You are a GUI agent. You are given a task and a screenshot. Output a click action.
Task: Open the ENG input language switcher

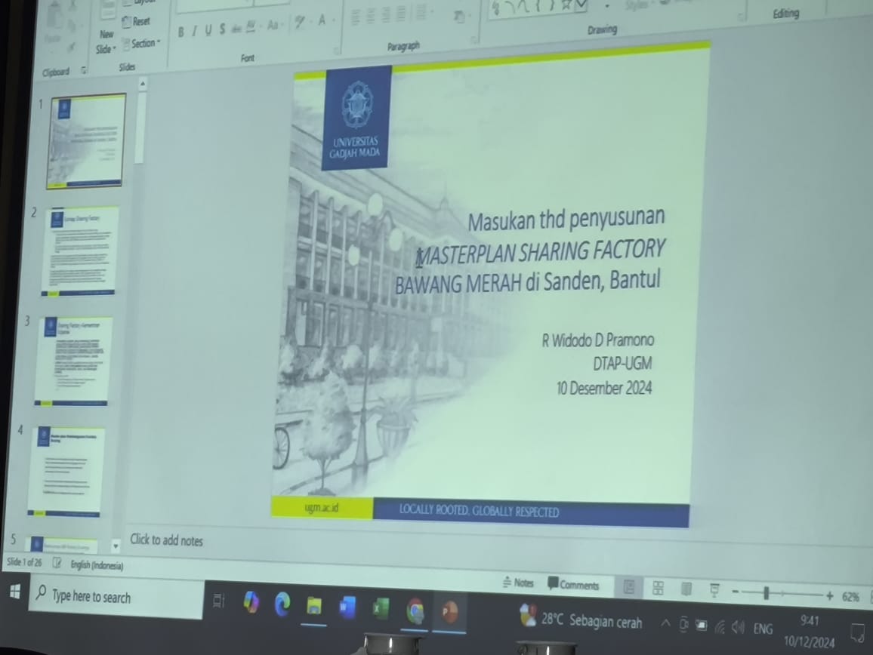763,629
